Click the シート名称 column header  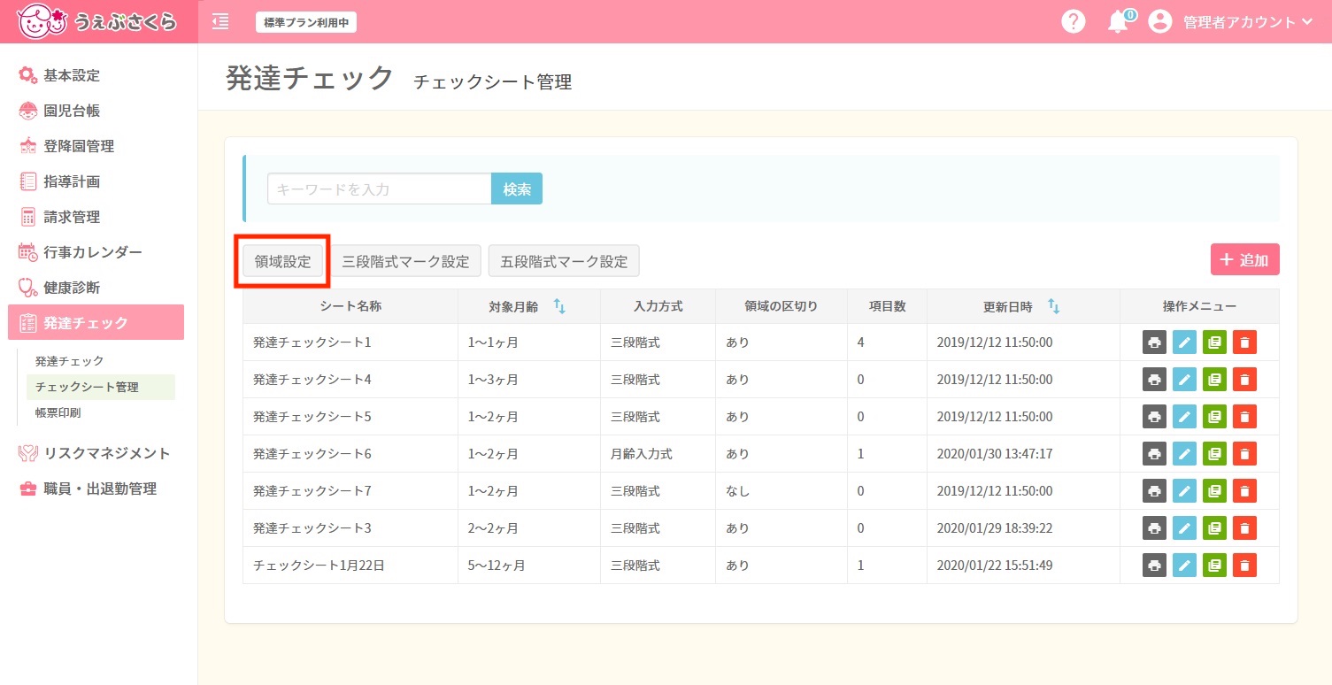point(350,306)
